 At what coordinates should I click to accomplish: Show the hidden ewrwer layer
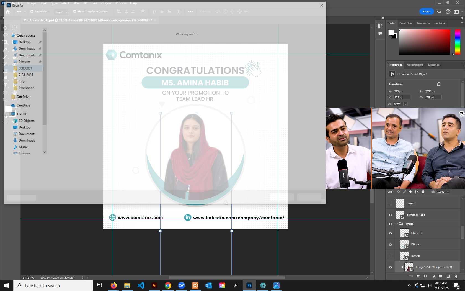[x=390, y=256]
